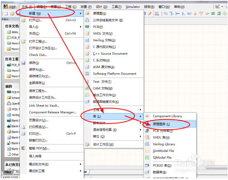The height and width of the screenshot is (180, 228).
Task: Open the drawing tools dropdown arrow
Action: click(222, 7)
